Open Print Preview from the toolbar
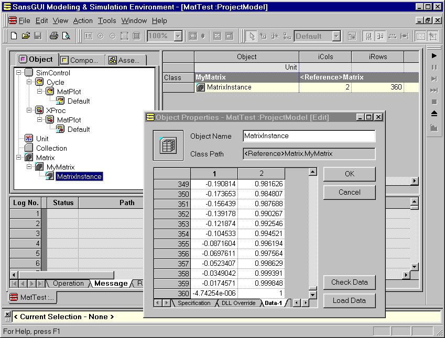445x338 pixels. click(66, 36)
